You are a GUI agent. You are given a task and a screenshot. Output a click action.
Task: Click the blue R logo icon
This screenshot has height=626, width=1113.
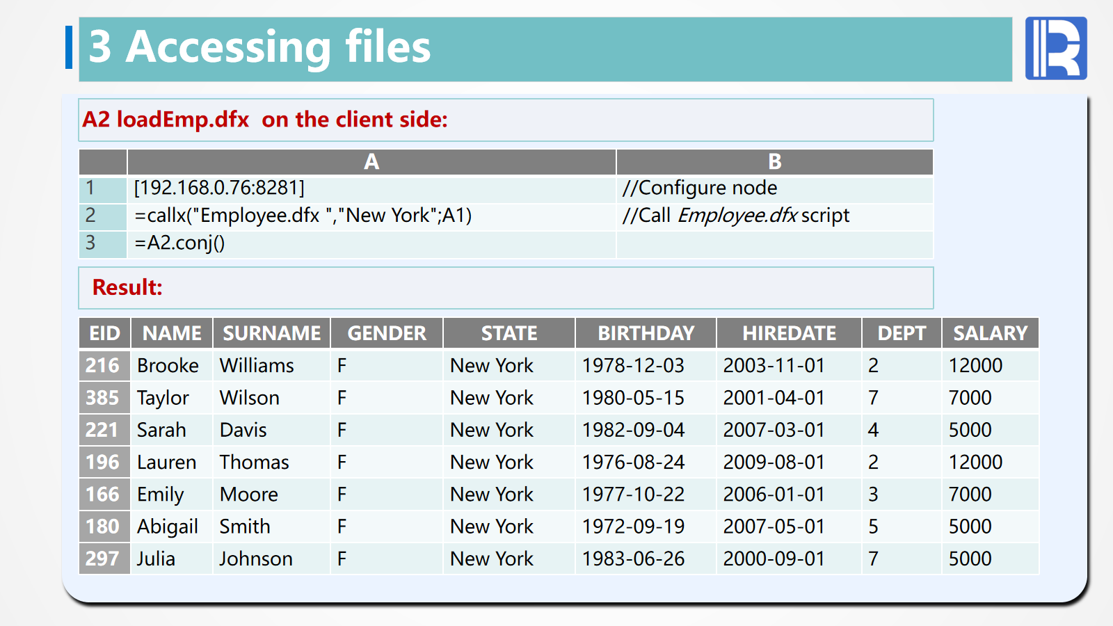pos(1055,48)
